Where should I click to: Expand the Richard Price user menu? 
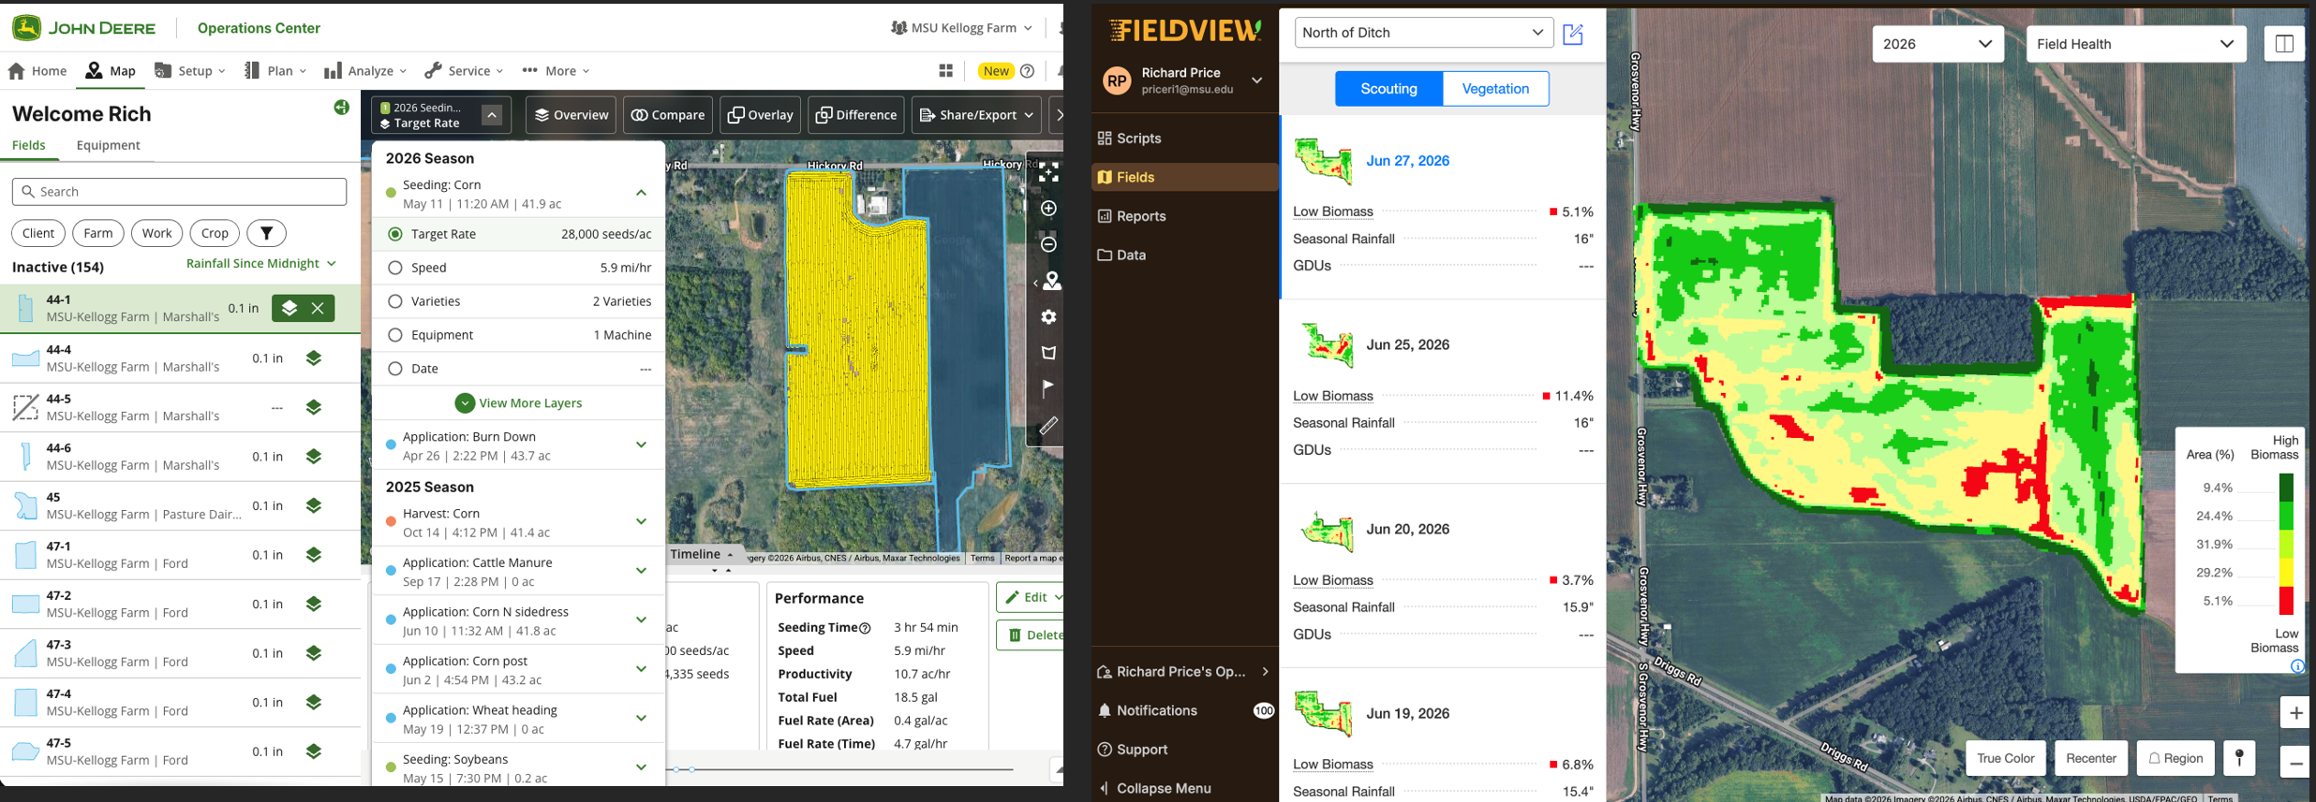point(1257,80)
